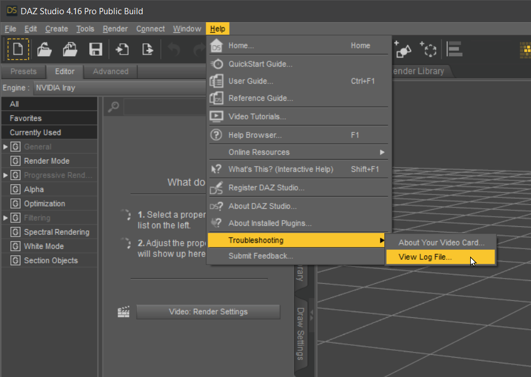Choose Video Tutorials in Help menu
The image size is (531, 377).
tap(298, 117)
